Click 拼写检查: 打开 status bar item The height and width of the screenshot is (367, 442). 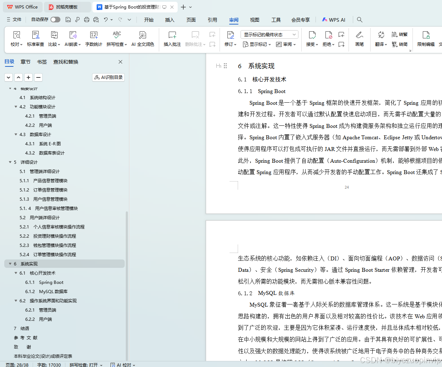pyautogui.click(x=86, y=365)
